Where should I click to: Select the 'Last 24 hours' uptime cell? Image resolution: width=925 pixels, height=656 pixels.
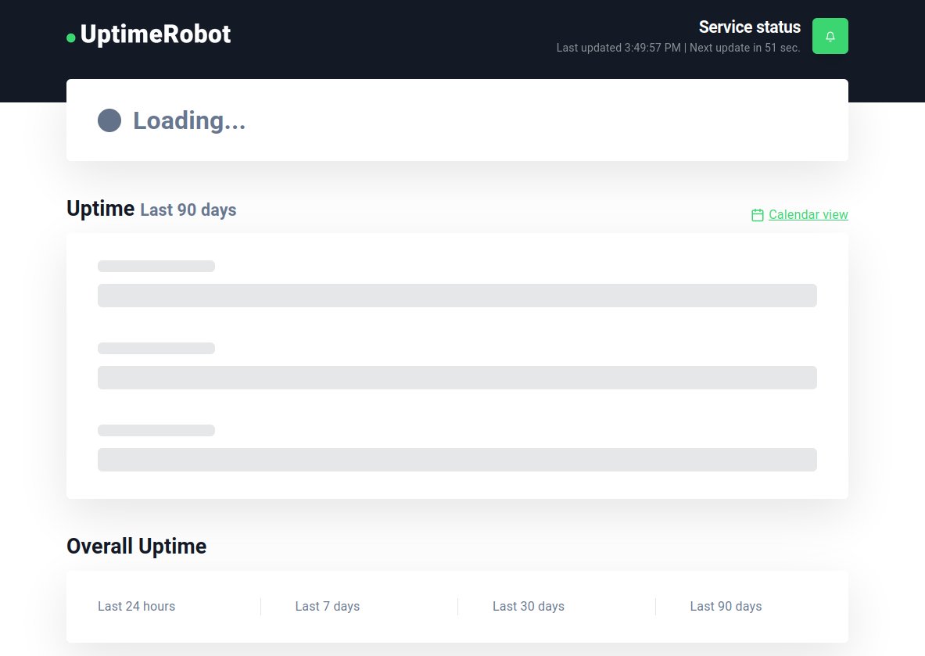coord(136,607)
